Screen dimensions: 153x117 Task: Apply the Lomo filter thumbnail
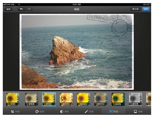tap(118, 99)
